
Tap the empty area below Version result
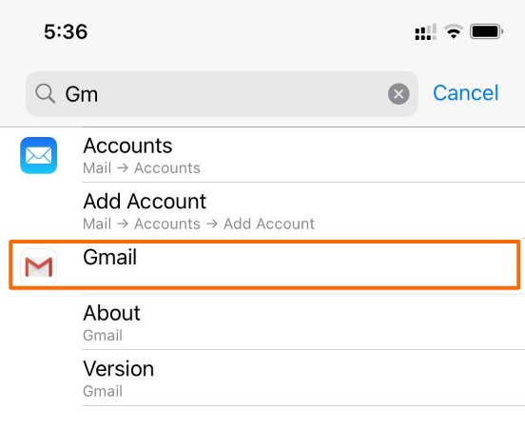point(262,427)
